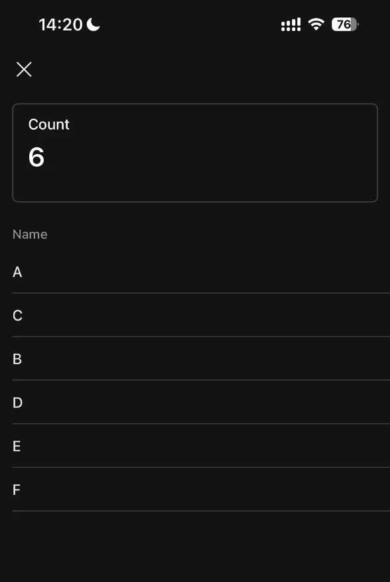Tap the divider line beneath row A
Image resolution: width=390 pixels, height=582 pixels.
coord(202,293)
